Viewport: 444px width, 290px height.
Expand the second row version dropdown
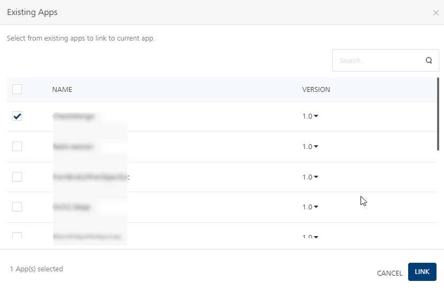click(x=311, y=147)
